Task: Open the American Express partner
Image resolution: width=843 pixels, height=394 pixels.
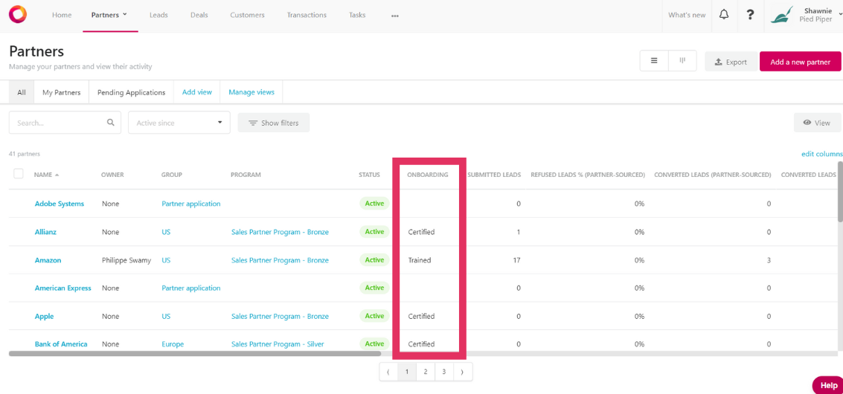Action: click(63, 288)
